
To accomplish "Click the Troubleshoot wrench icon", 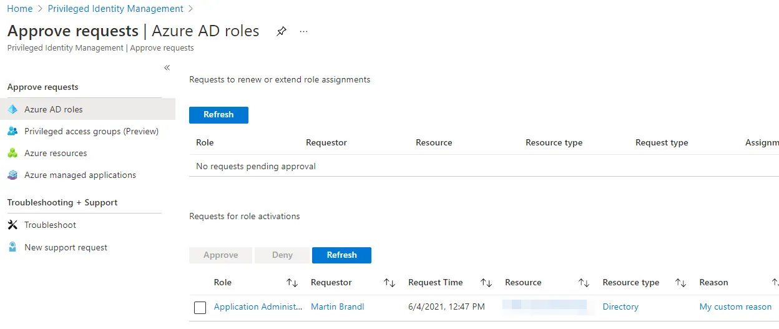I will click(12, 225).
